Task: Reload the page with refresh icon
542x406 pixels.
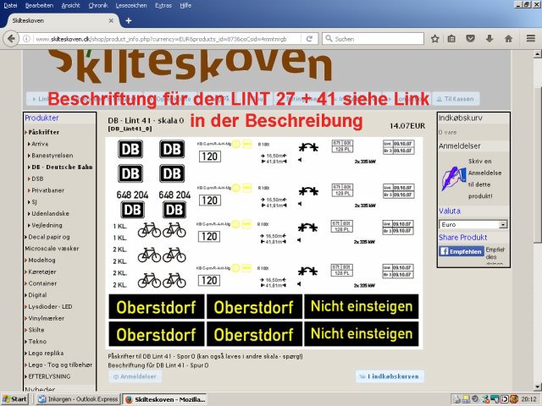Action: point(309,39)
